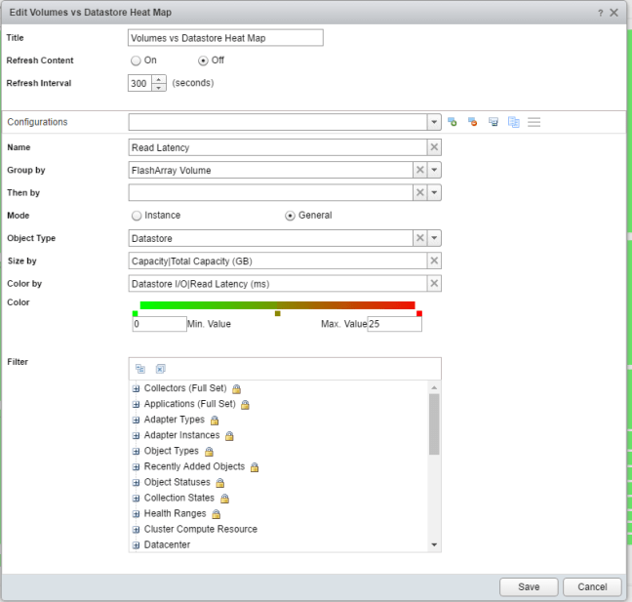Click the red maximum color marker

(x=418, y=313)
